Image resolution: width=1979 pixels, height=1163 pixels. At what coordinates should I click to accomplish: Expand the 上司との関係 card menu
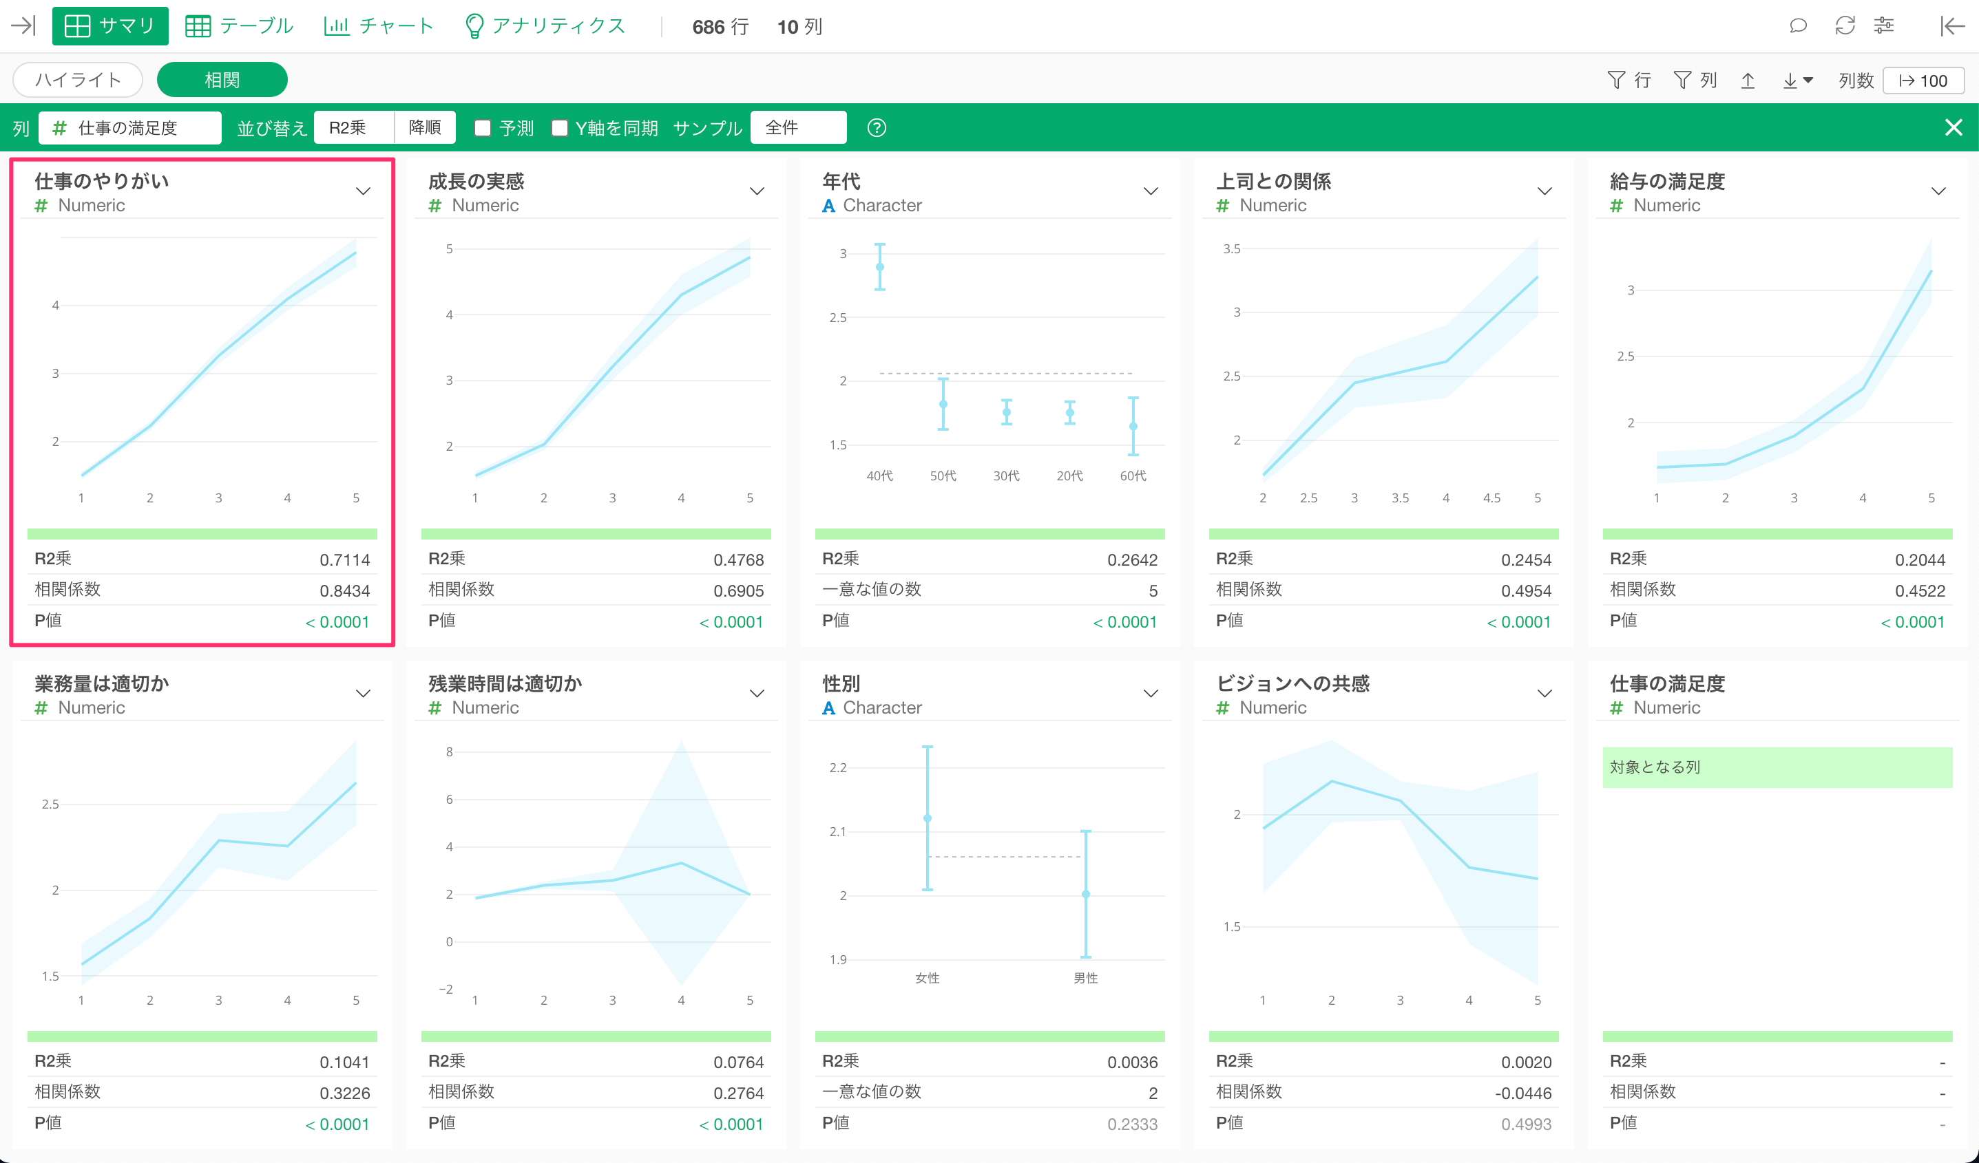pos(1545,191)
